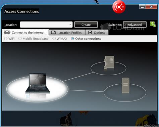
Task: Select the WiFi radio button
Action: [6, 39]
